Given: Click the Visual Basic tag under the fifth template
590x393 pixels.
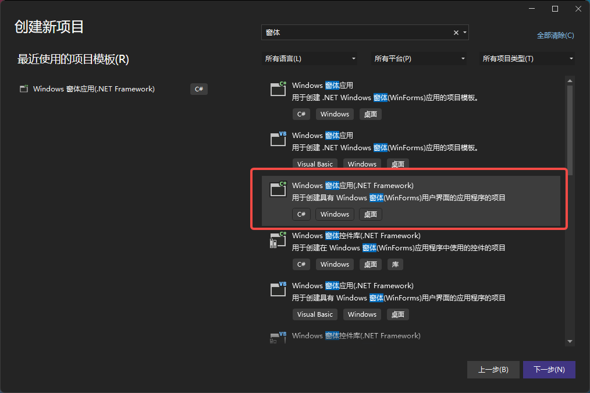Looking at the screenshot, I should (x=315, y=314).
